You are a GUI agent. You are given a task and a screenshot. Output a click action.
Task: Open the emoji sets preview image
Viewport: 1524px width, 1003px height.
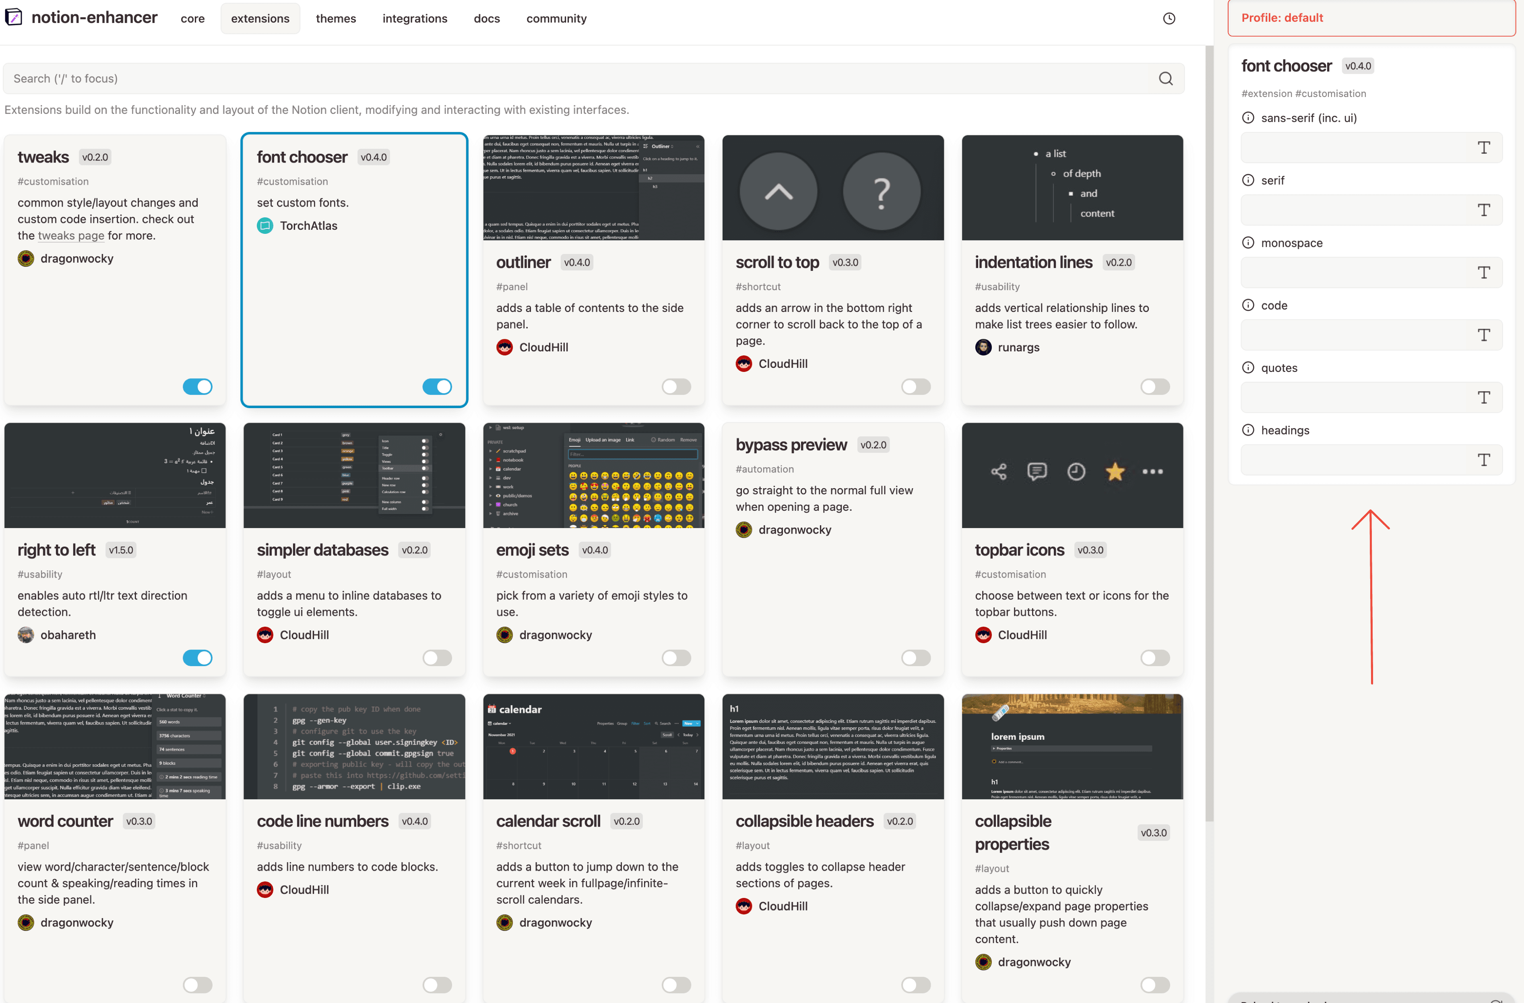(x=594, y=475)
